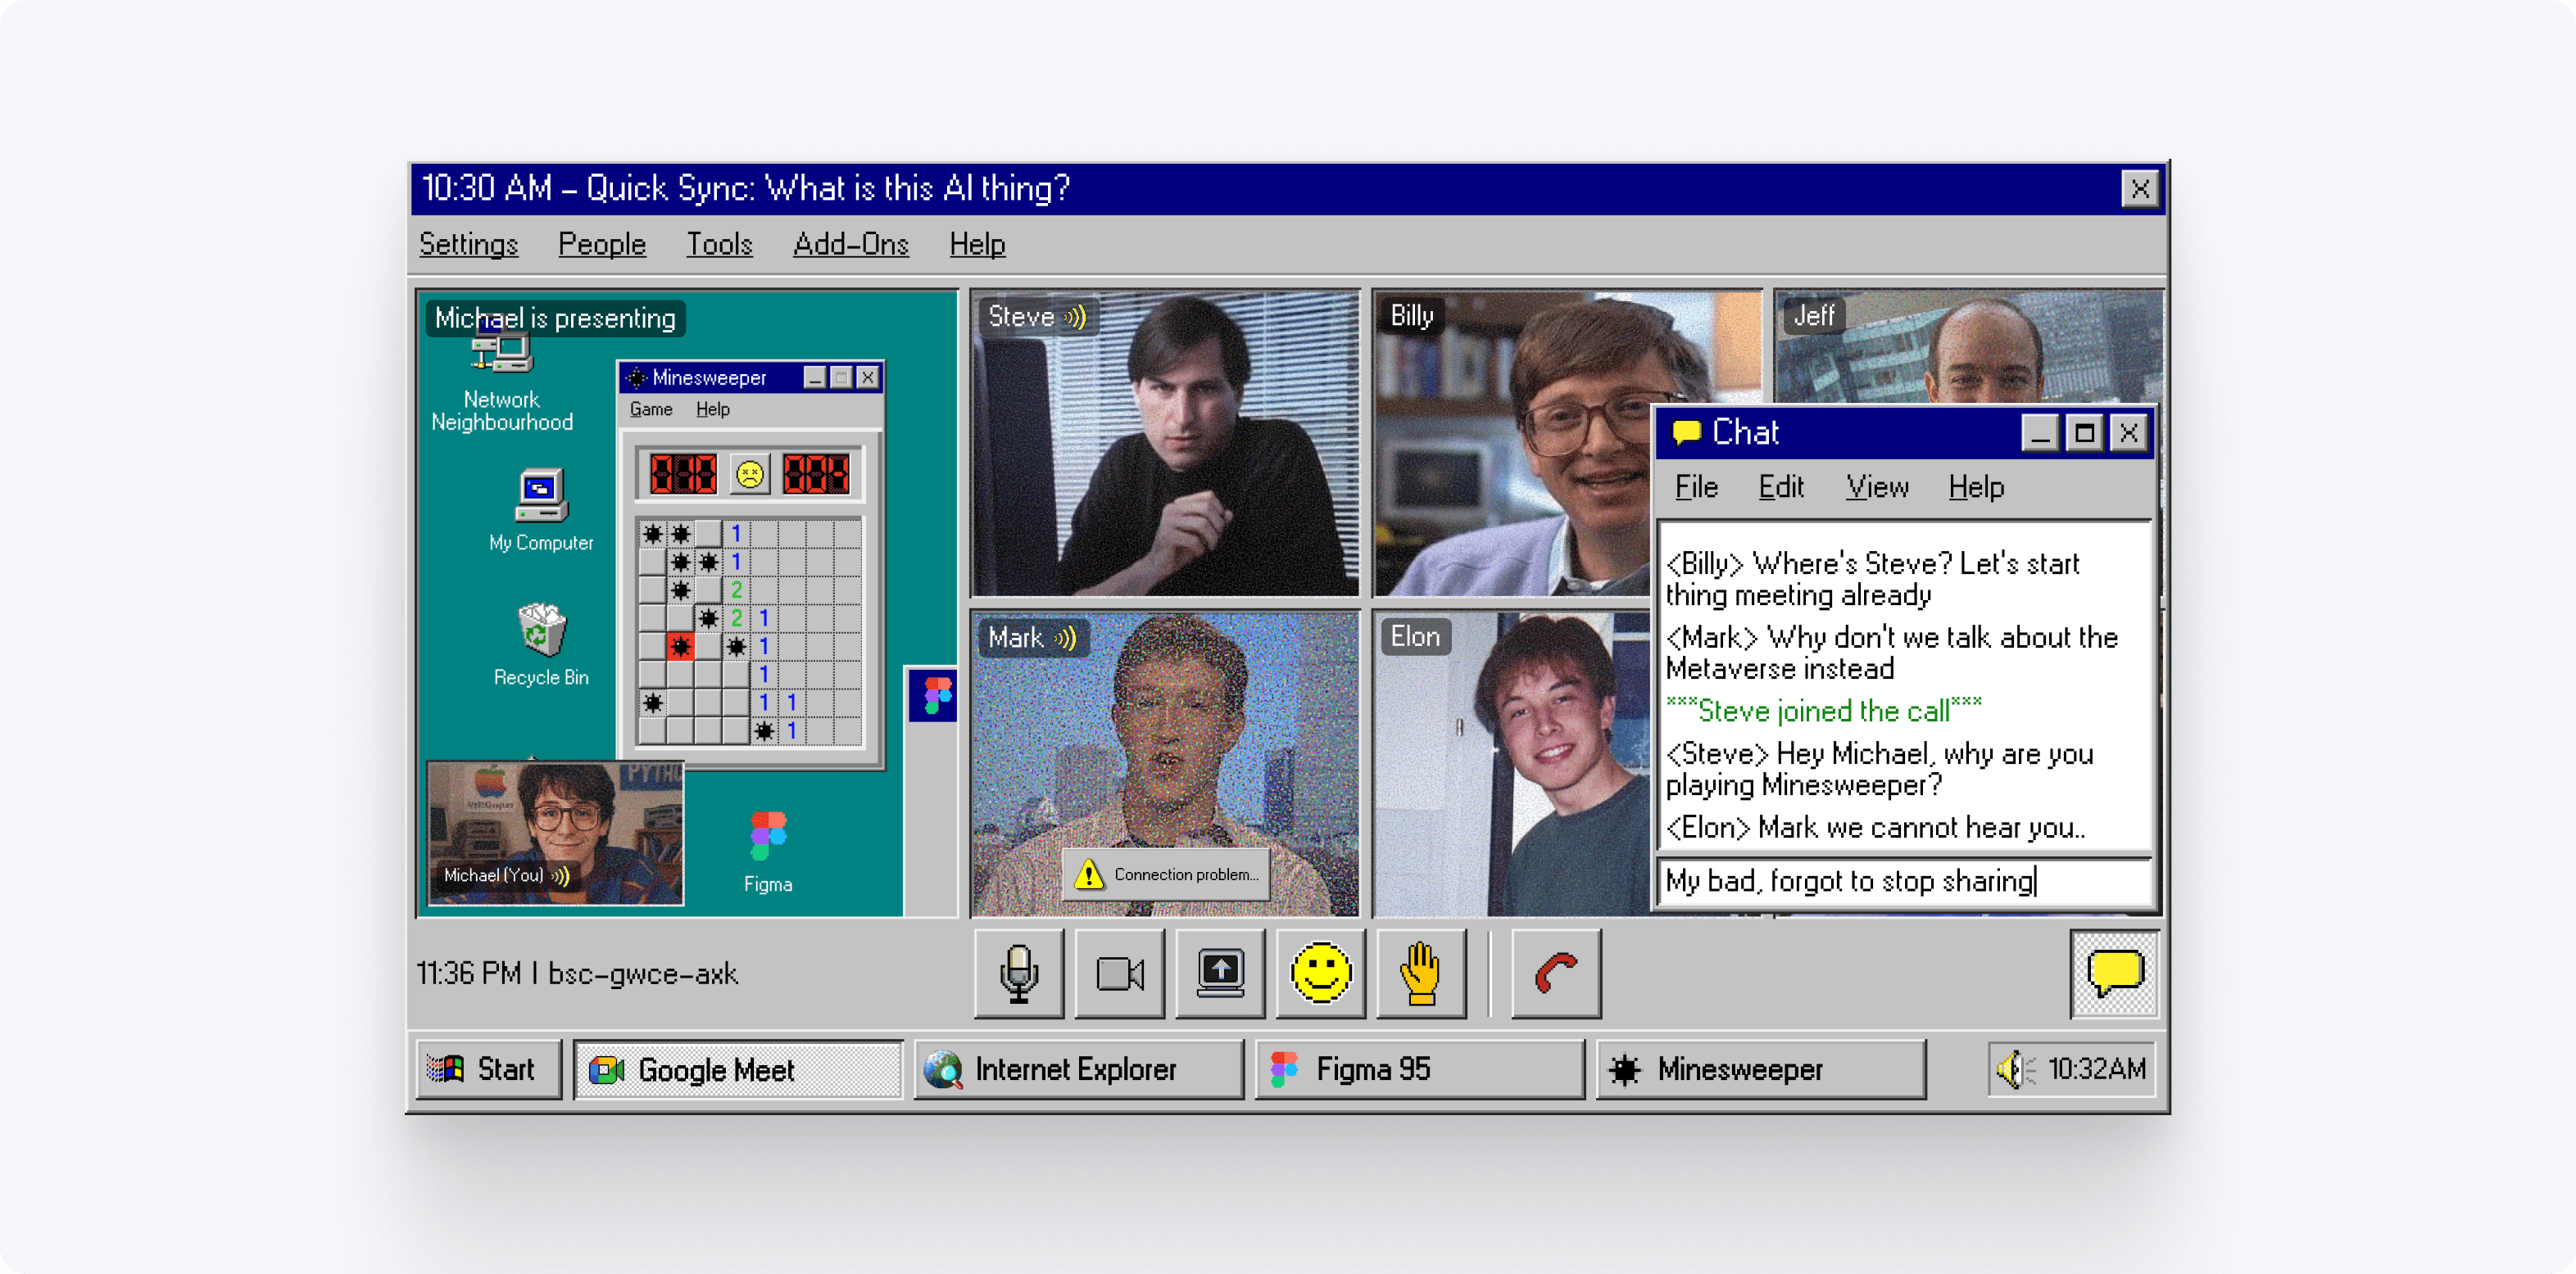Screen dimensions: 2576x1274
Task: Open the Add-Ons menu
Action: click(x=851, y=244)
